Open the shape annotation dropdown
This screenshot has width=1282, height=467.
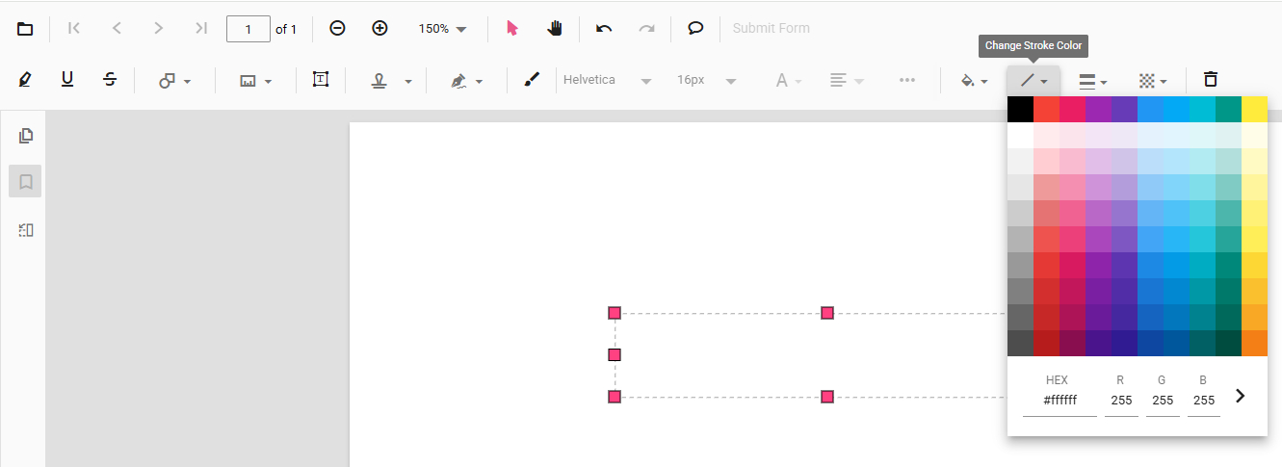[174, 81]
